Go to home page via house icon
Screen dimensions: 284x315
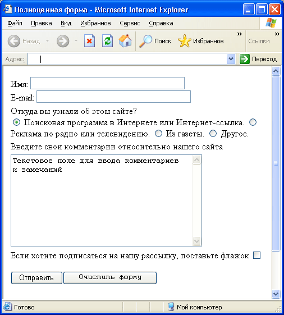tap(125, 41)
